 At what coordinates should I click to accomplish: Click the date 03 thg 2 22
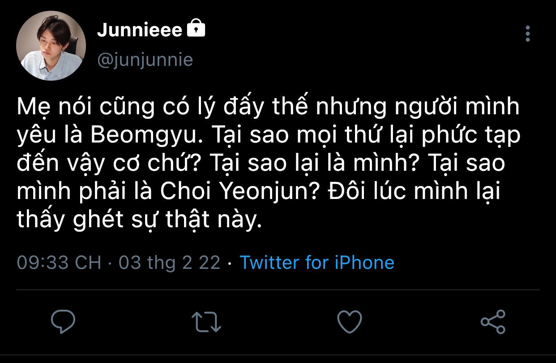tap(169, 262)
